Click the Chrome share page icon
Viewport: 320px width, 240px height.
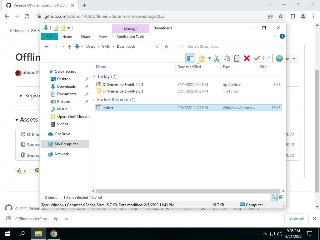click(271, 16)
